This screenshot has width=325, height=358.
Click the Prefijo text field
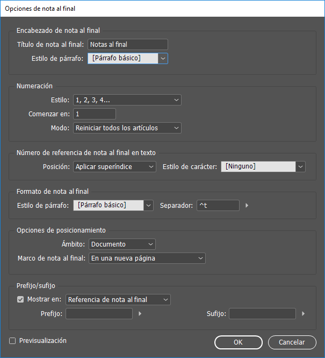pyautogui.click(x=99, y=313)
